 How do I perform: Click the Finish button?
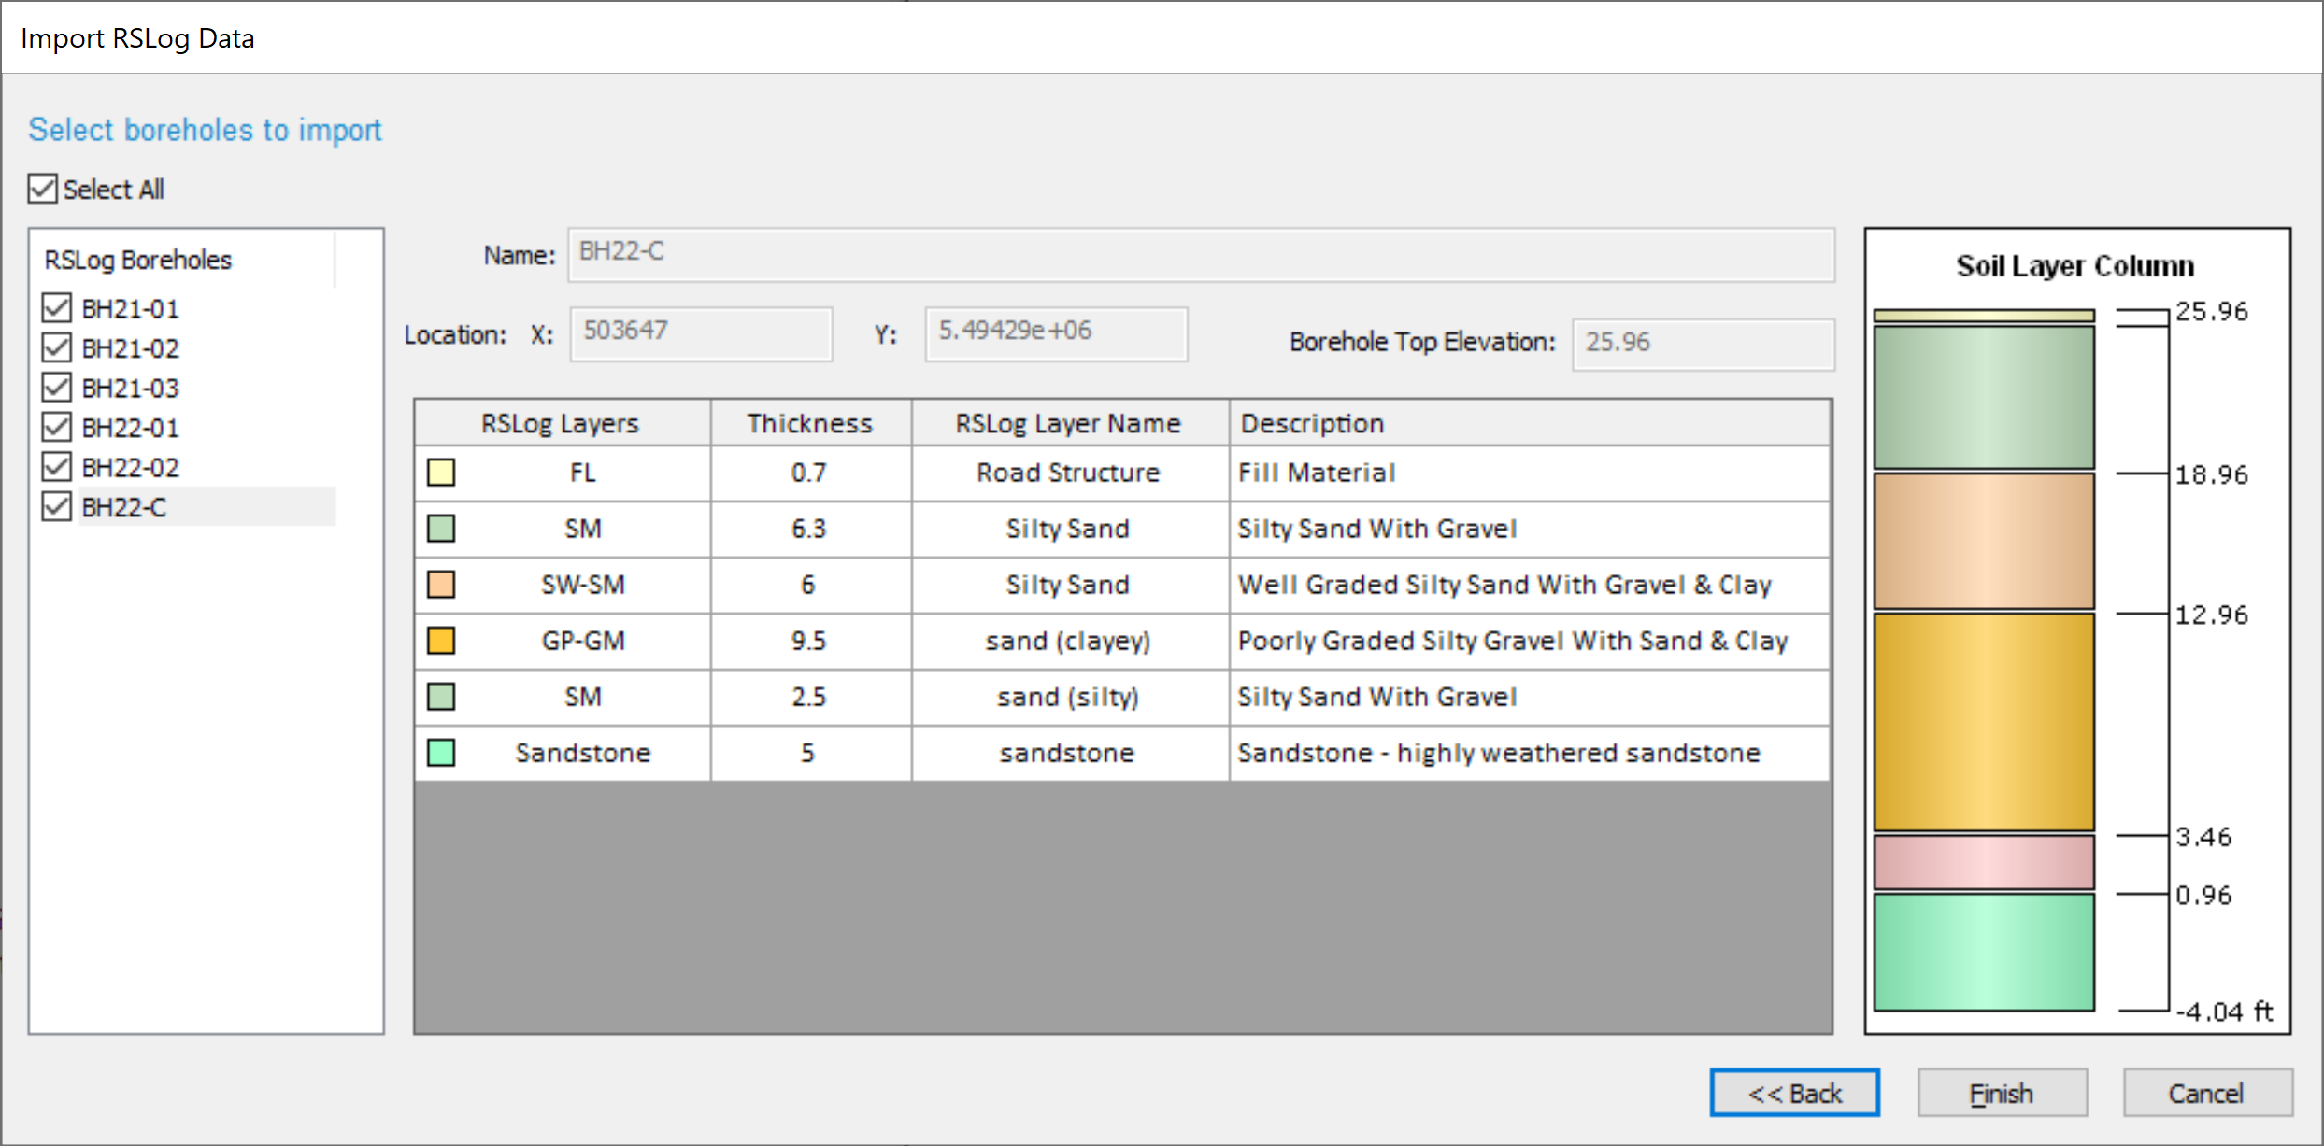(x=2002, y=1093)
